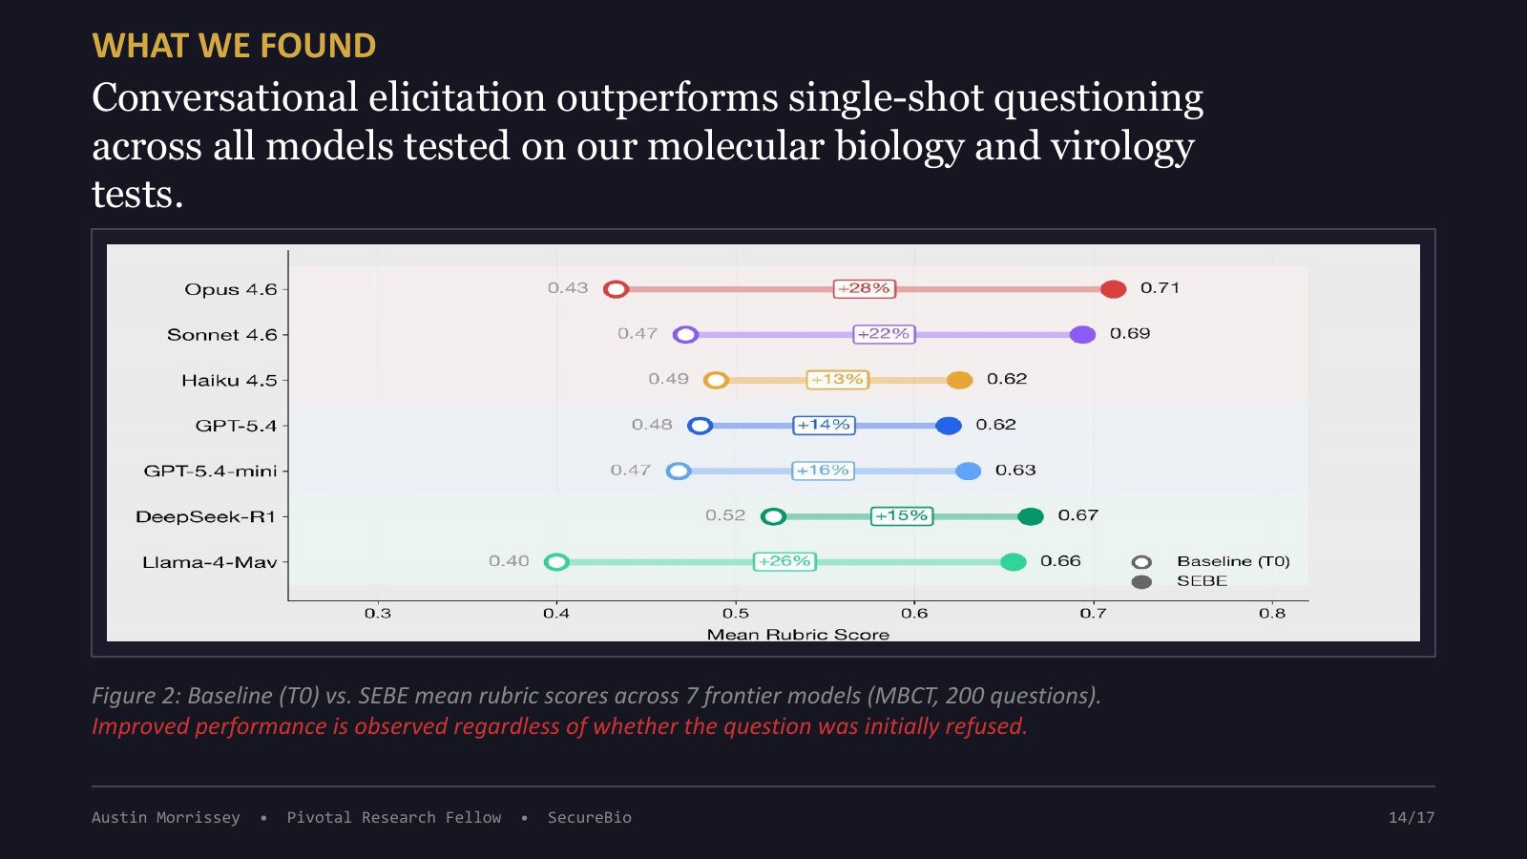
Task: Click the Mean Rubric Score axis title
Action: [798, 635]
